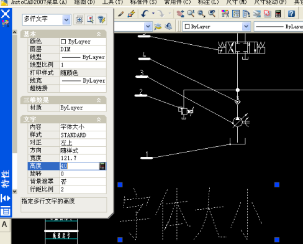Click the Layer Previous icon
This screenshot has width=303, height=244.
click(169, 27)
